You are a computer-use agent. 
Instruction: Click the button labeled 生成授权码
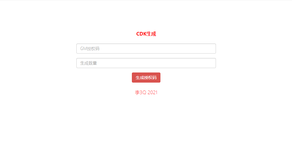click(x=146, y=78)
